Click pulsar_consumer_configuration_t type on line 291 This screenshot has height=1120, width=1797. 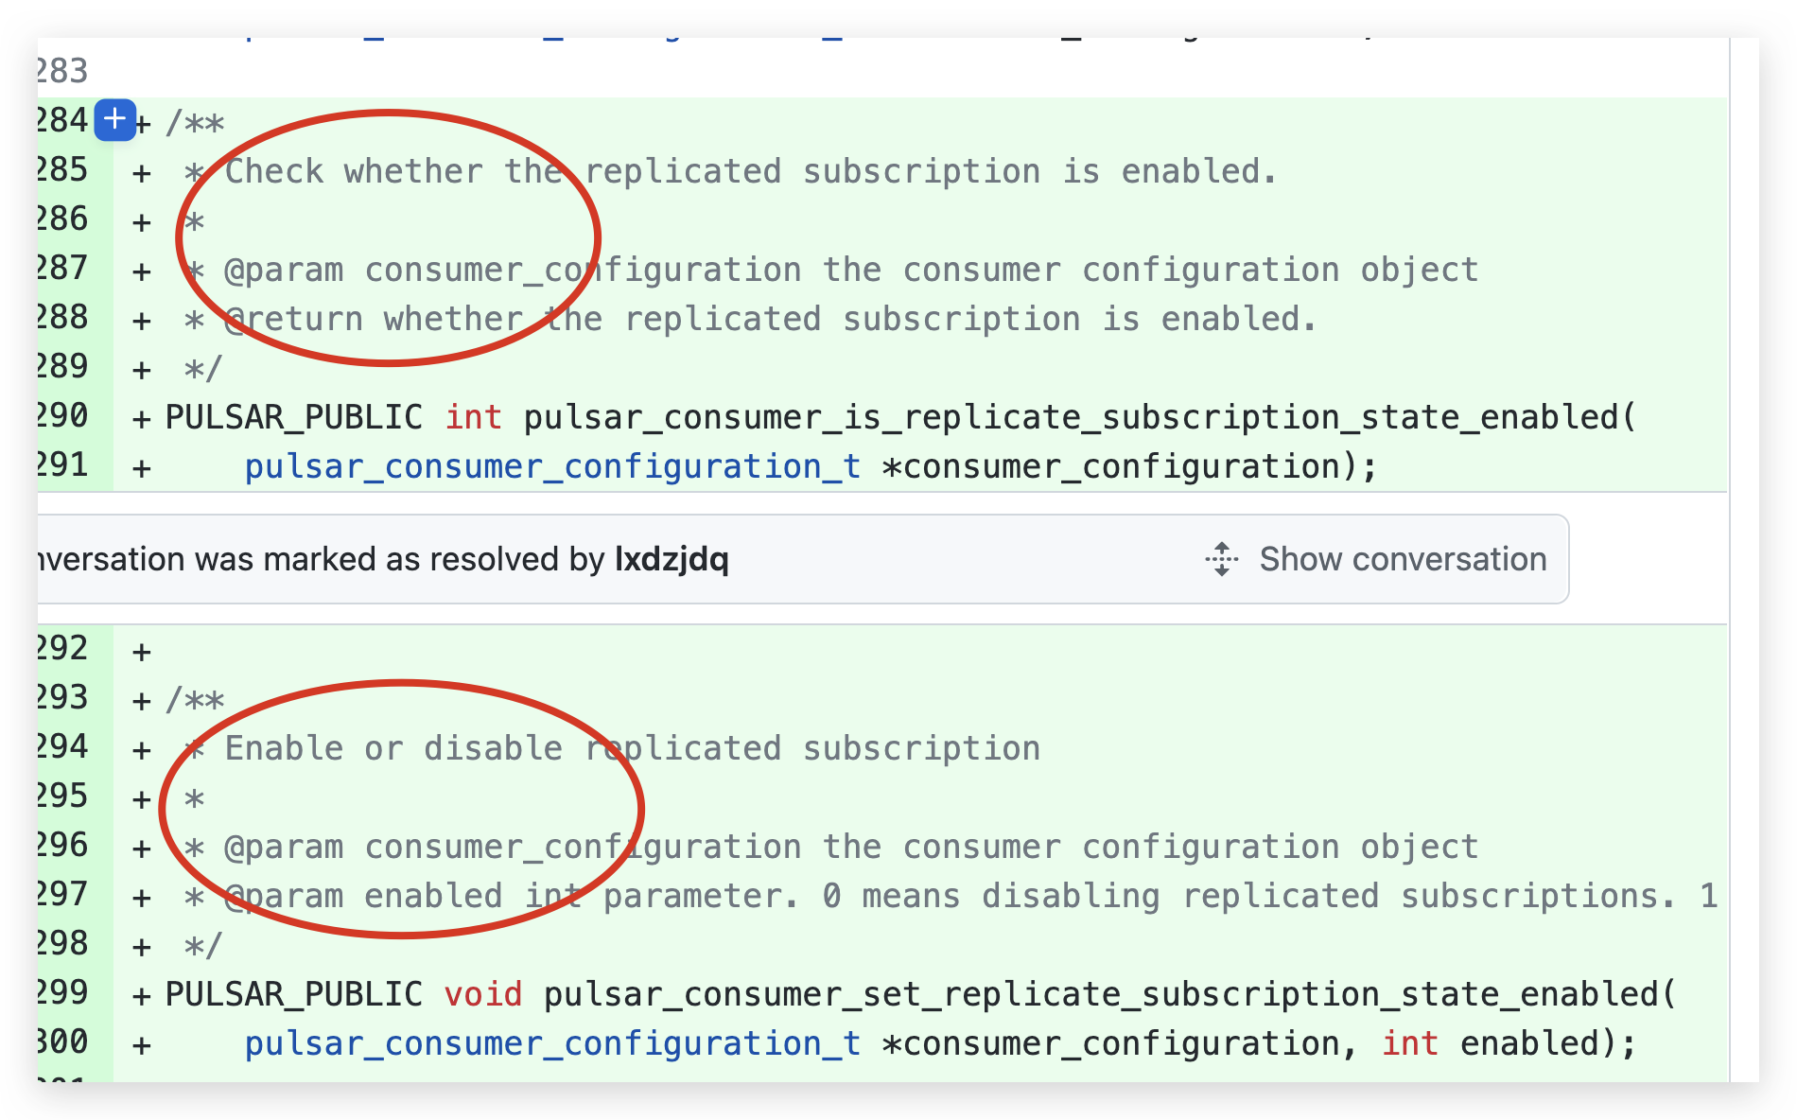point(552,467)
